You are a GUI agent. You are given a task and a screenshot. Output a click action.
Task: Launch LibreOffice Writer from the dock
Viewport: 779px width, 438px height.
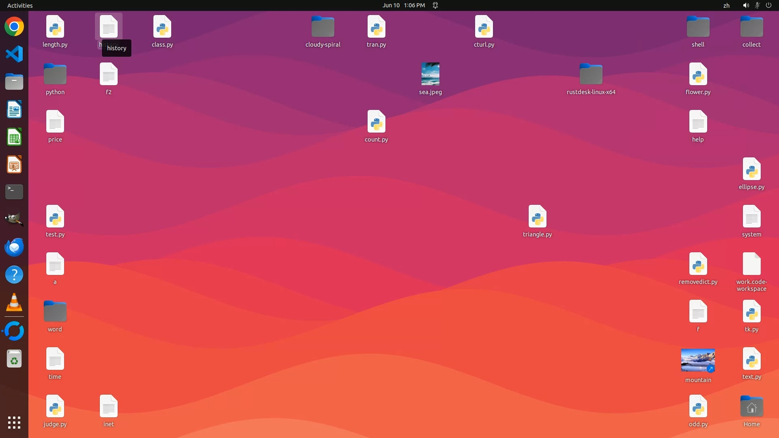[x=14, y=109]
